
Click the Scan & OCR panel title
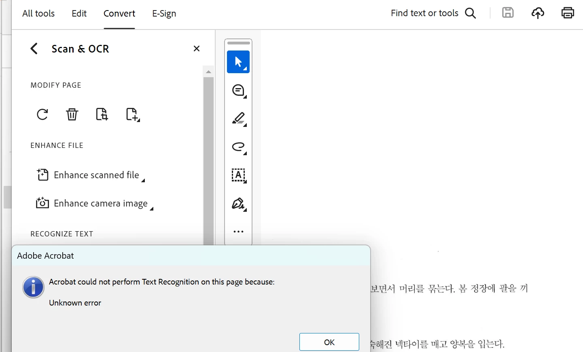tap(80, 49)
